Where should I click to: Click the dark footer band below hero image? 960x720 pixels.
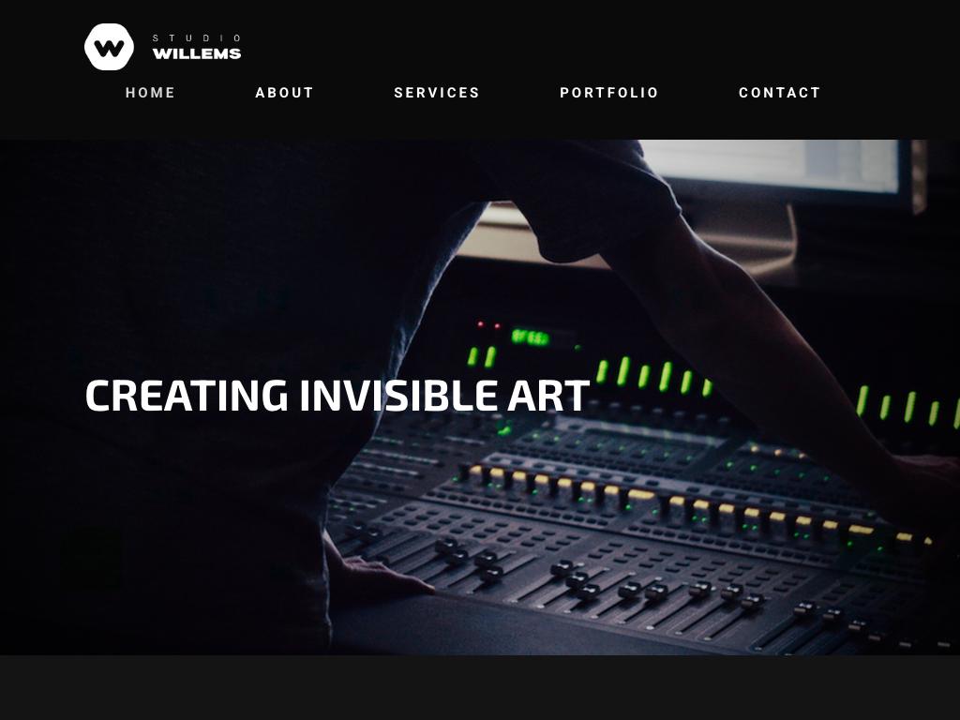(480, 687)
